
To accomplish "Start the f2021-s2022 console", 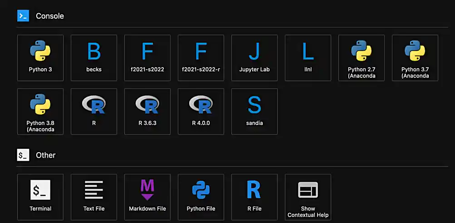I will 147,58.
